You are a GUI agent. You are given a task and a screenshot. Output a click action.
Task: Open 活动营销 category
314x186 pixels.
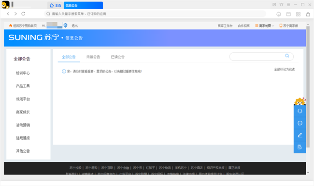pyautogui.click(x=23, y=125)
